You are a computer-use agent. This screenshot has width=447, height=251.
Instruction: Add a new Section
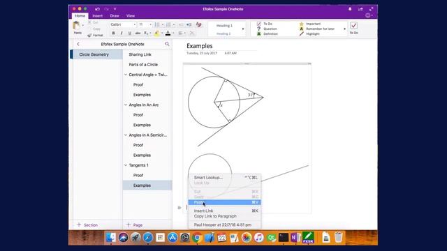[x=87, y=225]
